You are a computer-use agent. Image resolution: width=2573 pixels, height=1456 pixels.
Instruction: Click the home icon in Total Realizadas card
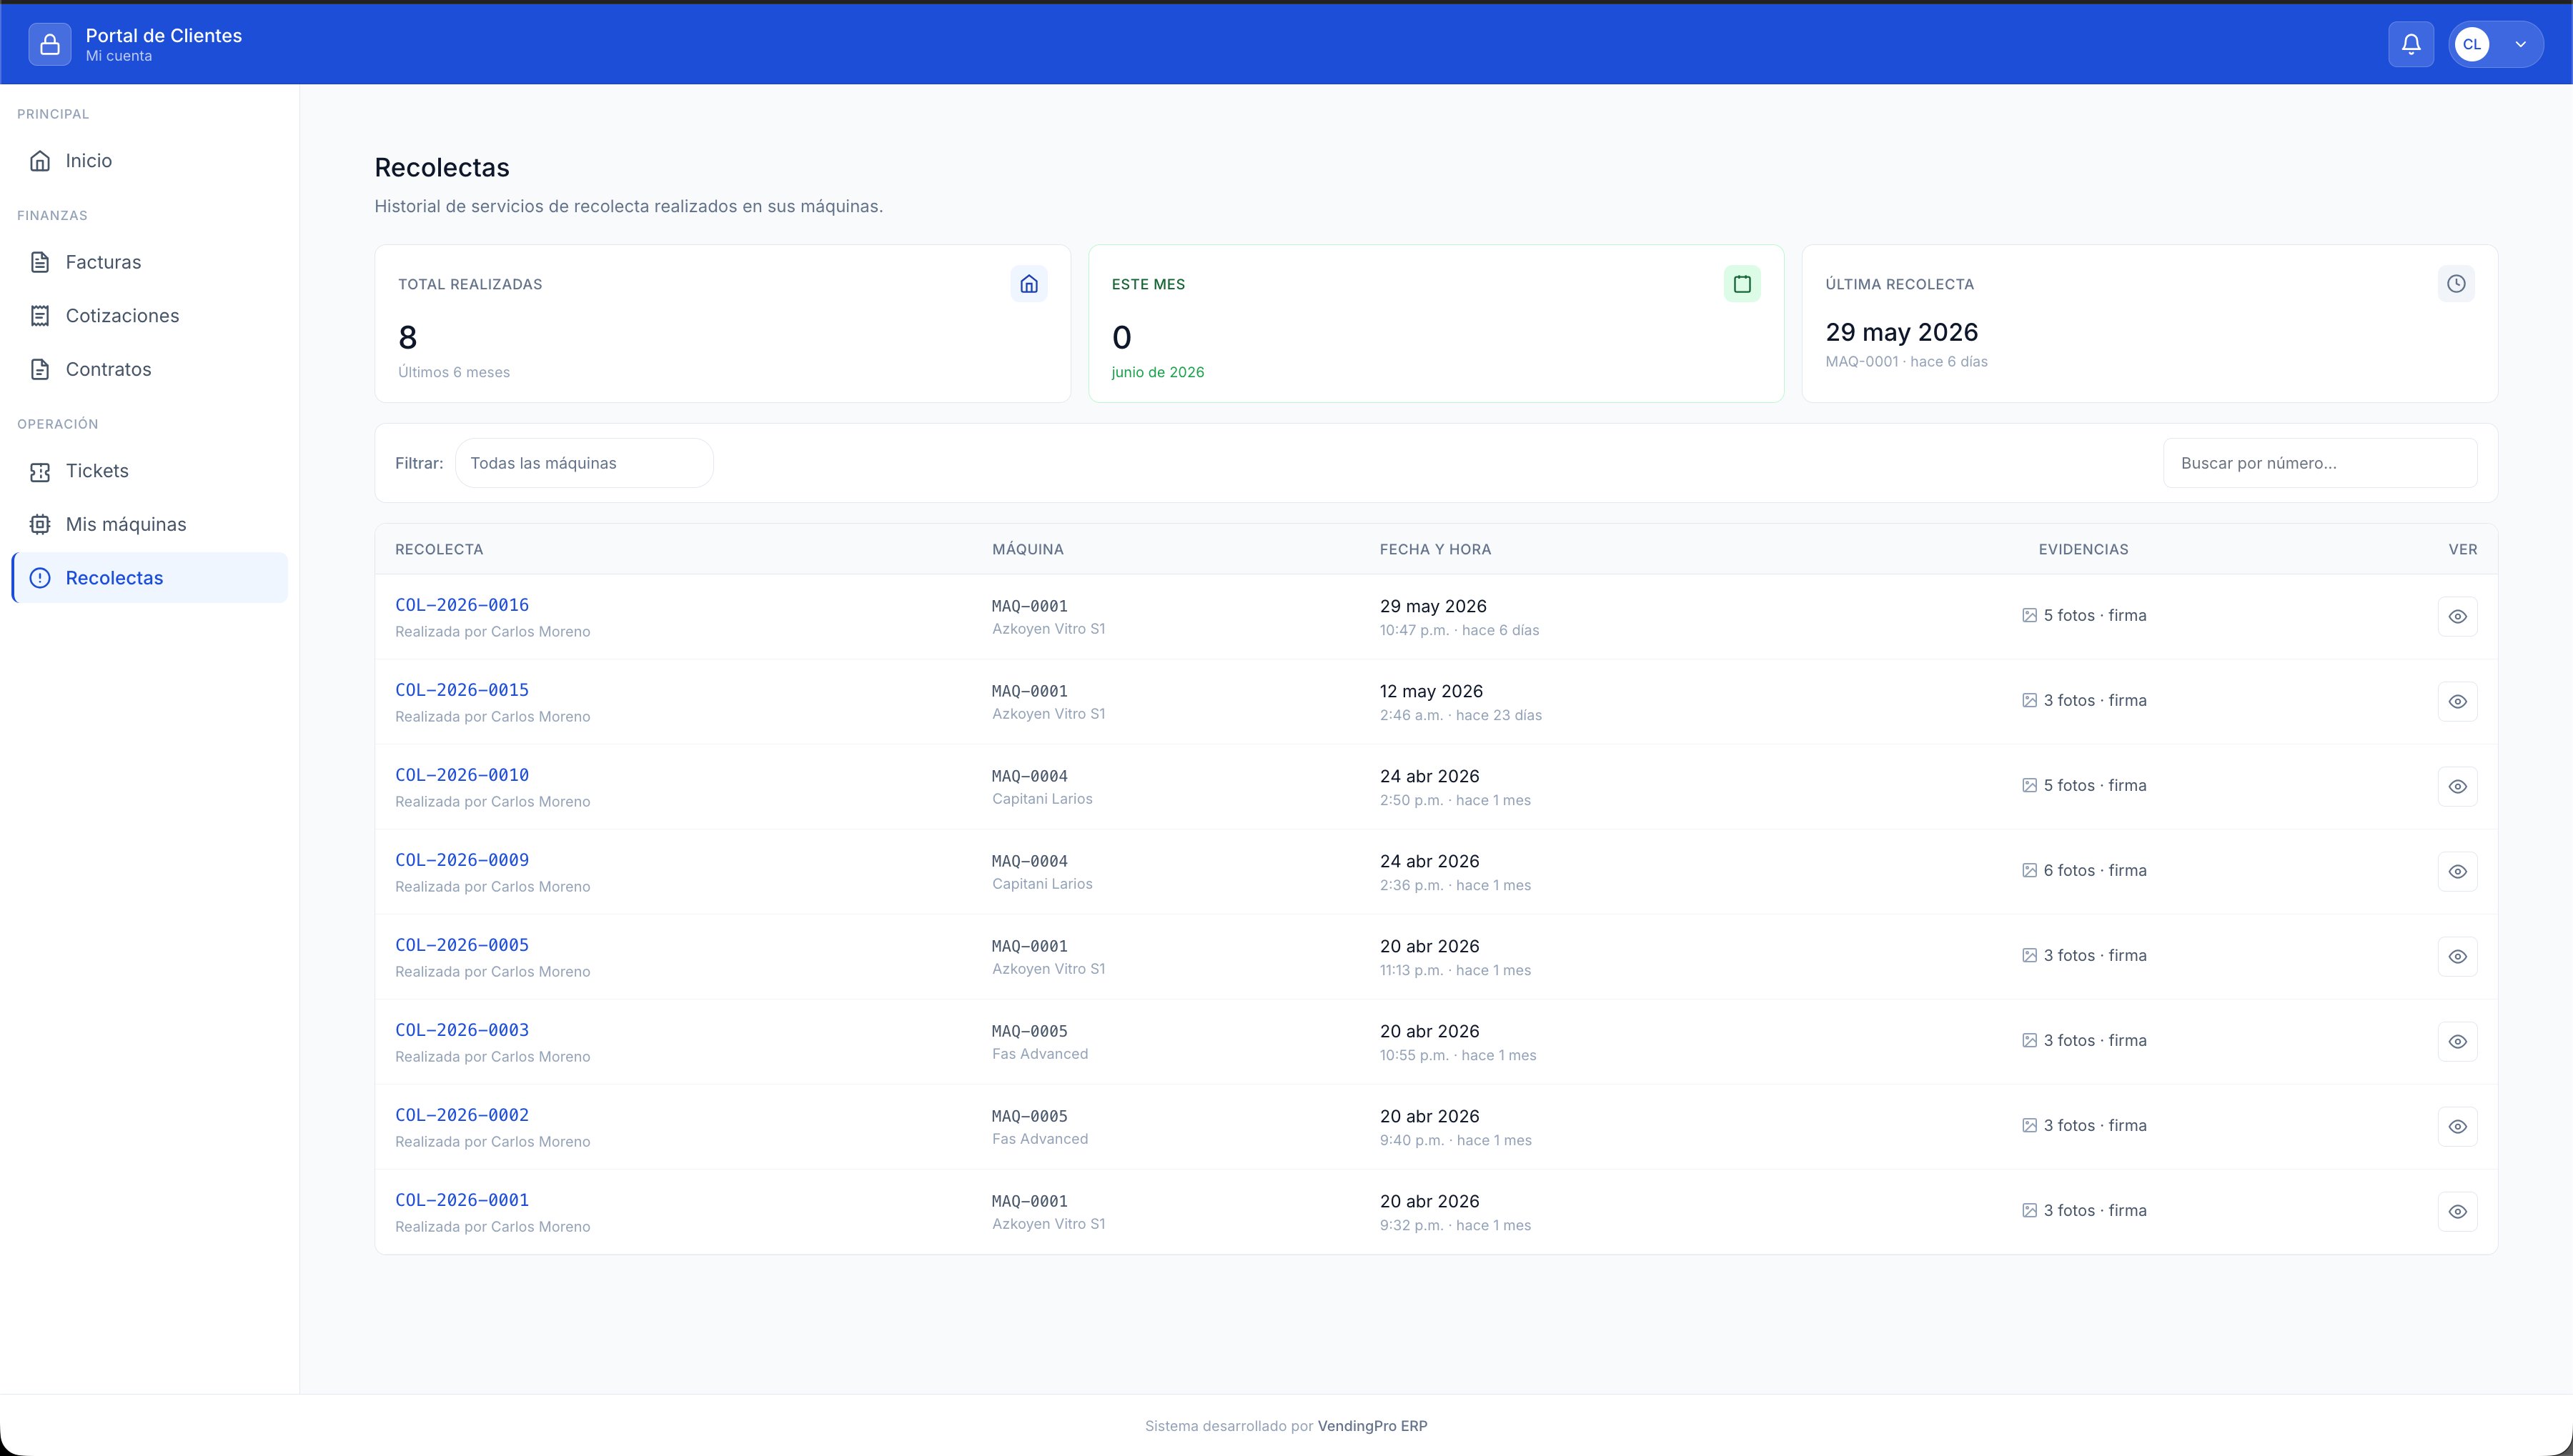1028,284
